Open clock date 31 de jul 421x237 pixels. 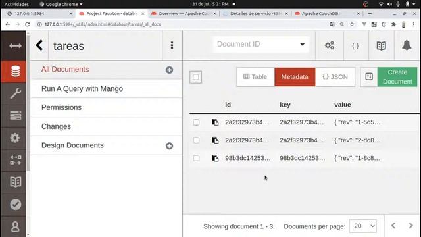210,4
